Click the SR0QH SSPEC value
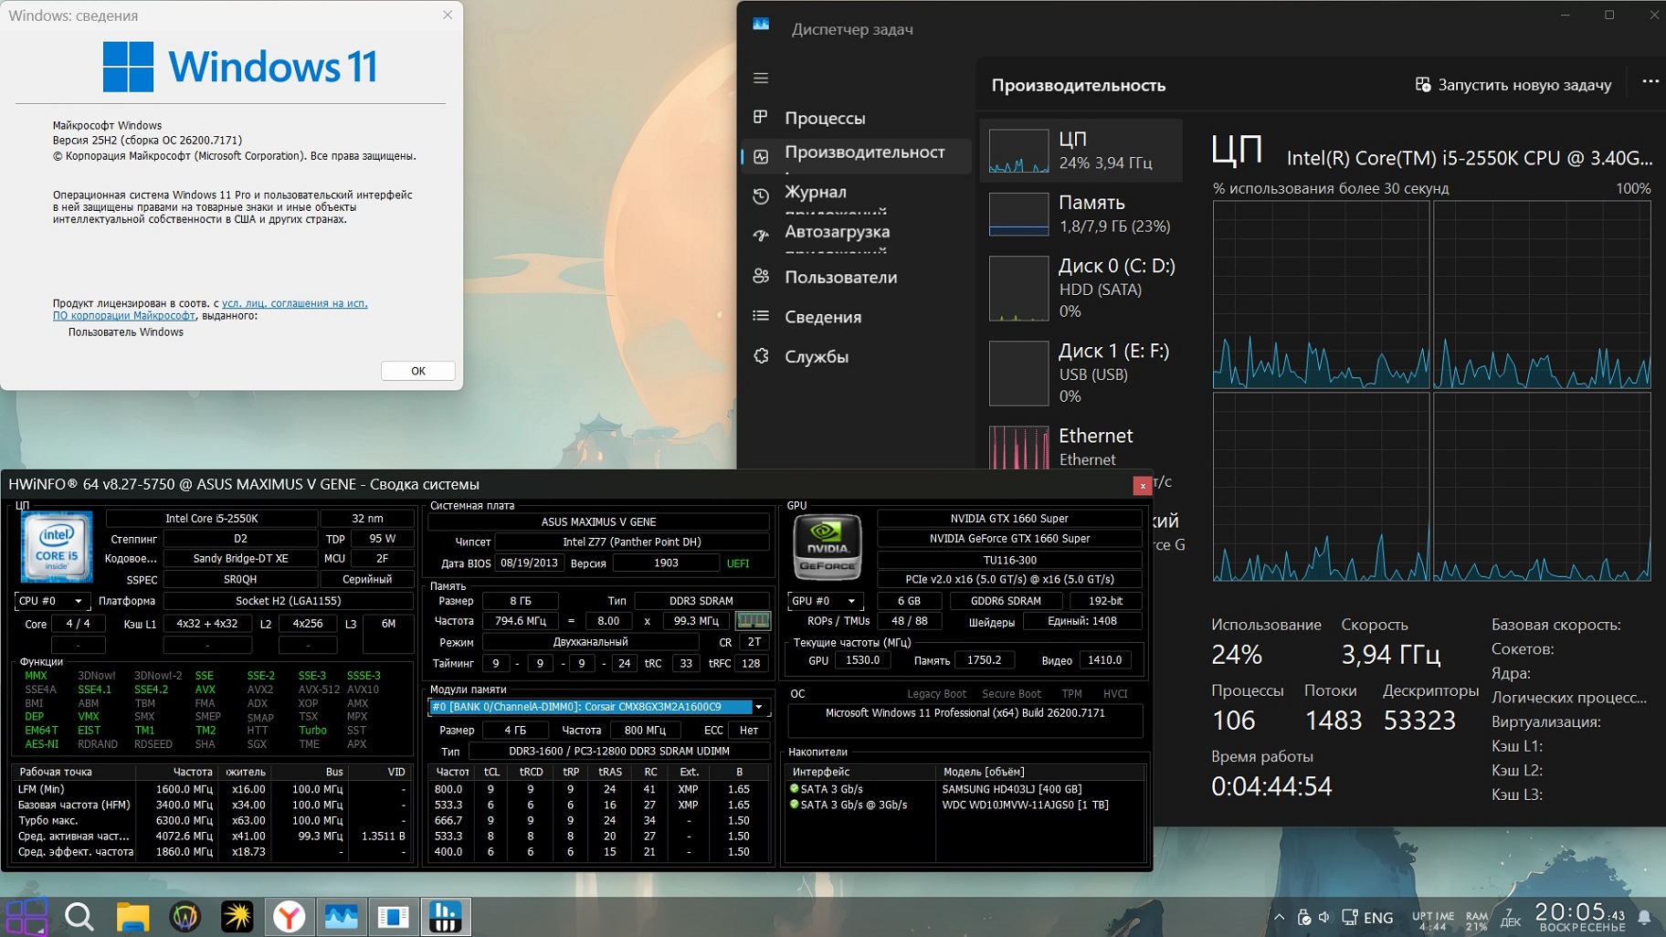The width and height of the screenshot is (1666, 937). pyautogui.click(x=240, y=580)
